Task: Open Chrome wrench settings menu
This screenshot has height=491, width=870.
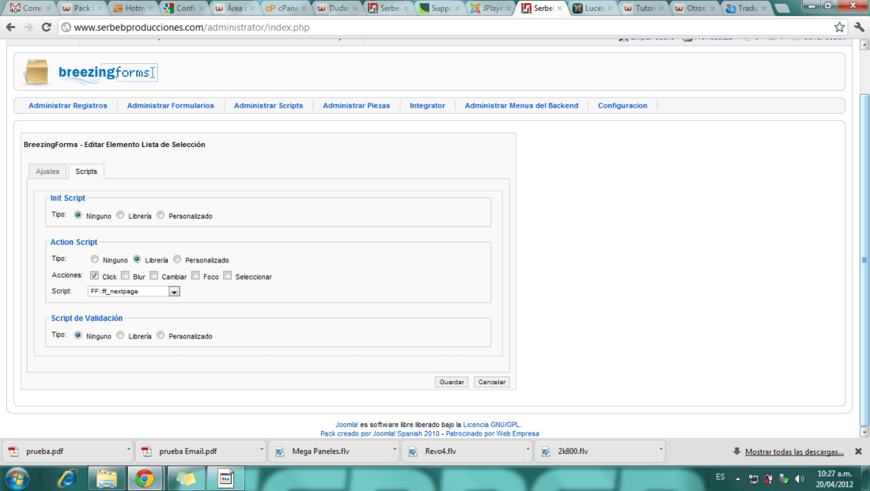Action: (x=859, y=27)
